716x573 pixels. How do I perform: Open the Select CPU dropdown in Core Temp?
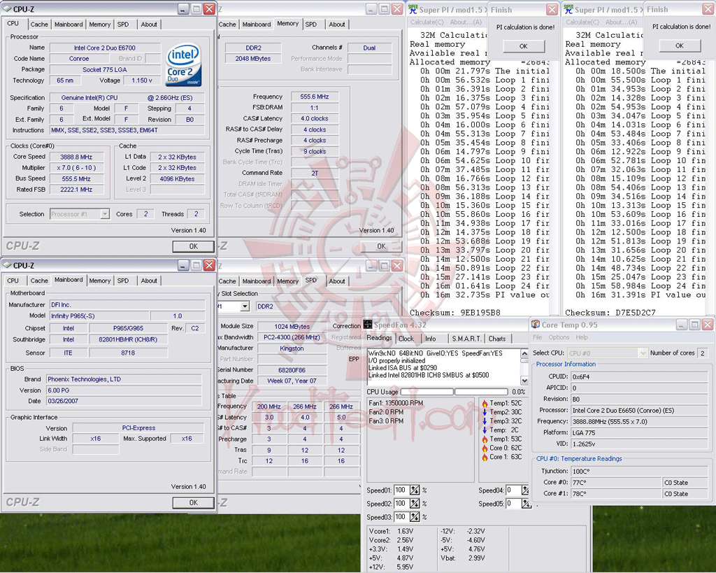[643, 353]
